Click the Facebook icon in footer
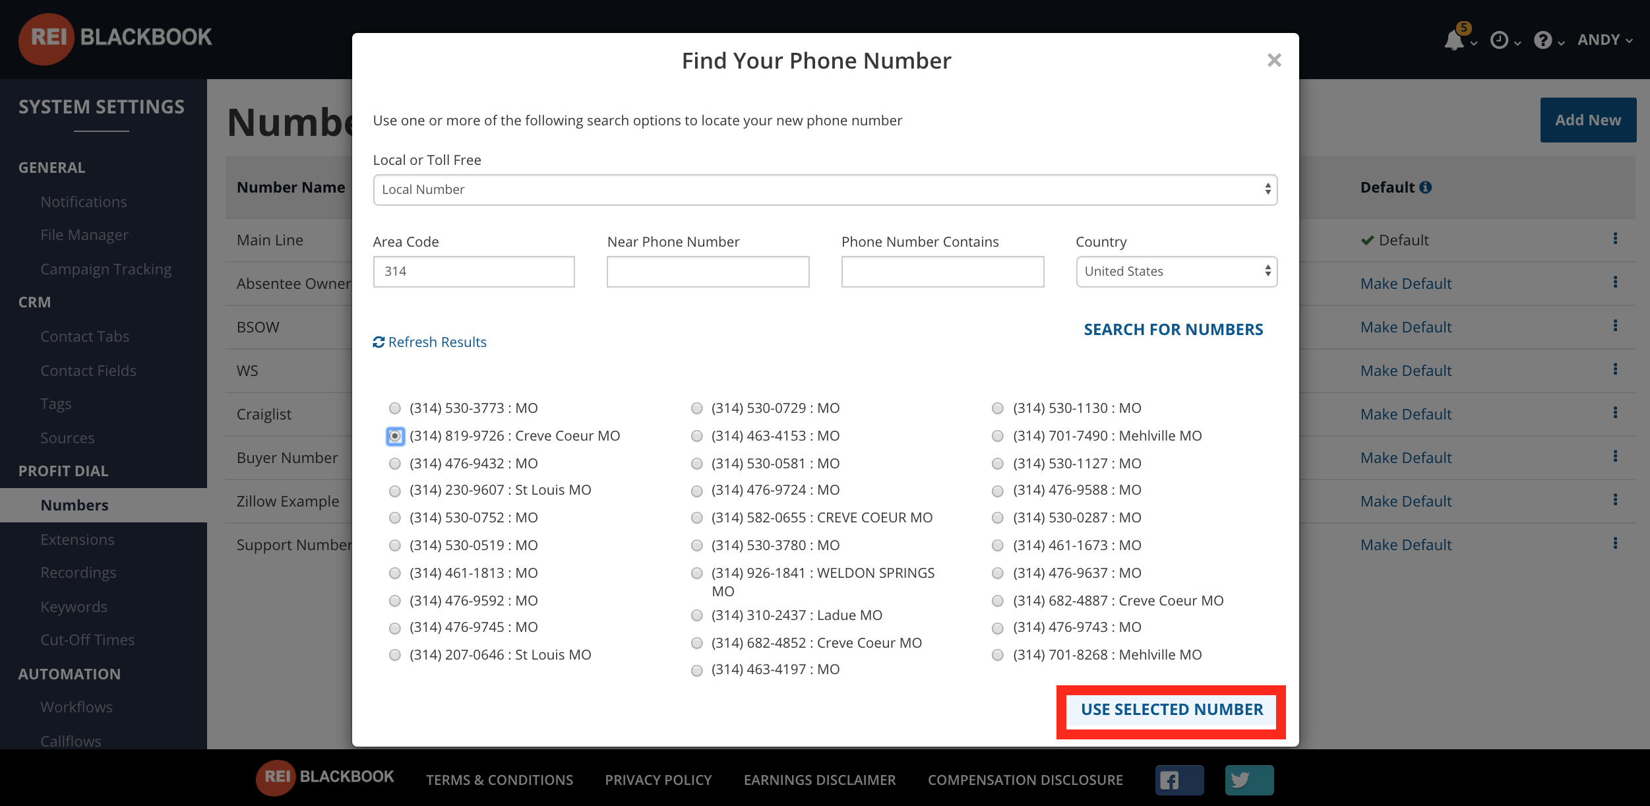The width and height of the screenshot is (1650, 806). [x=1179, y=780]
